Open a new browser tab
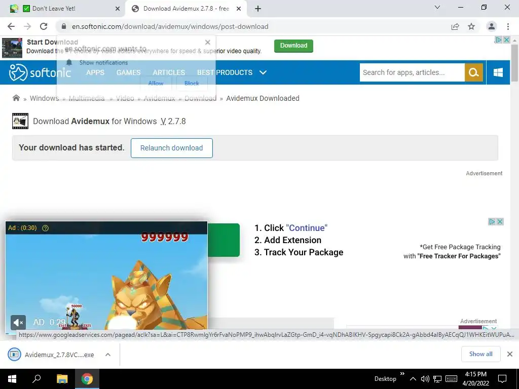Image resolution: width=519 pixels, height=389 pixels. tap(258, 9)
